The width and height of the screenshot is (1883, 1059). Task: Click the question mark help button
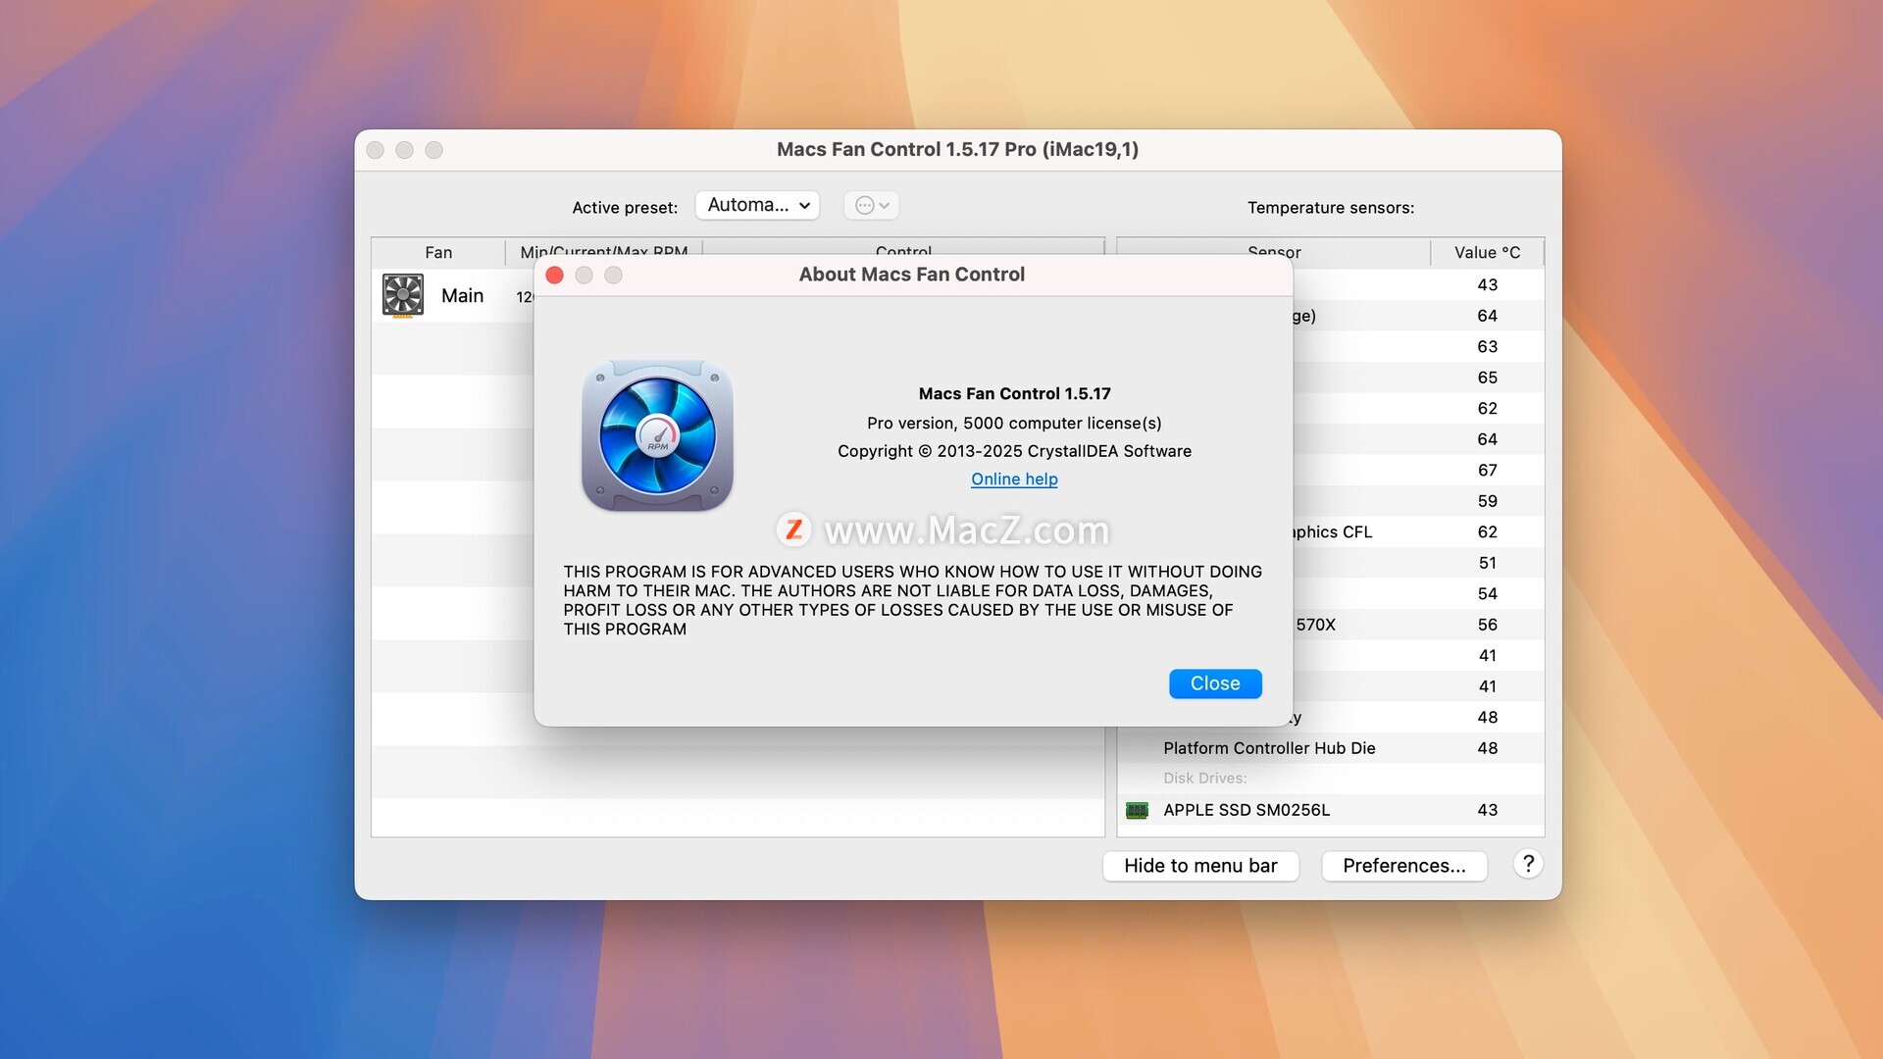pyautogui.click(x=1528, y=864)
